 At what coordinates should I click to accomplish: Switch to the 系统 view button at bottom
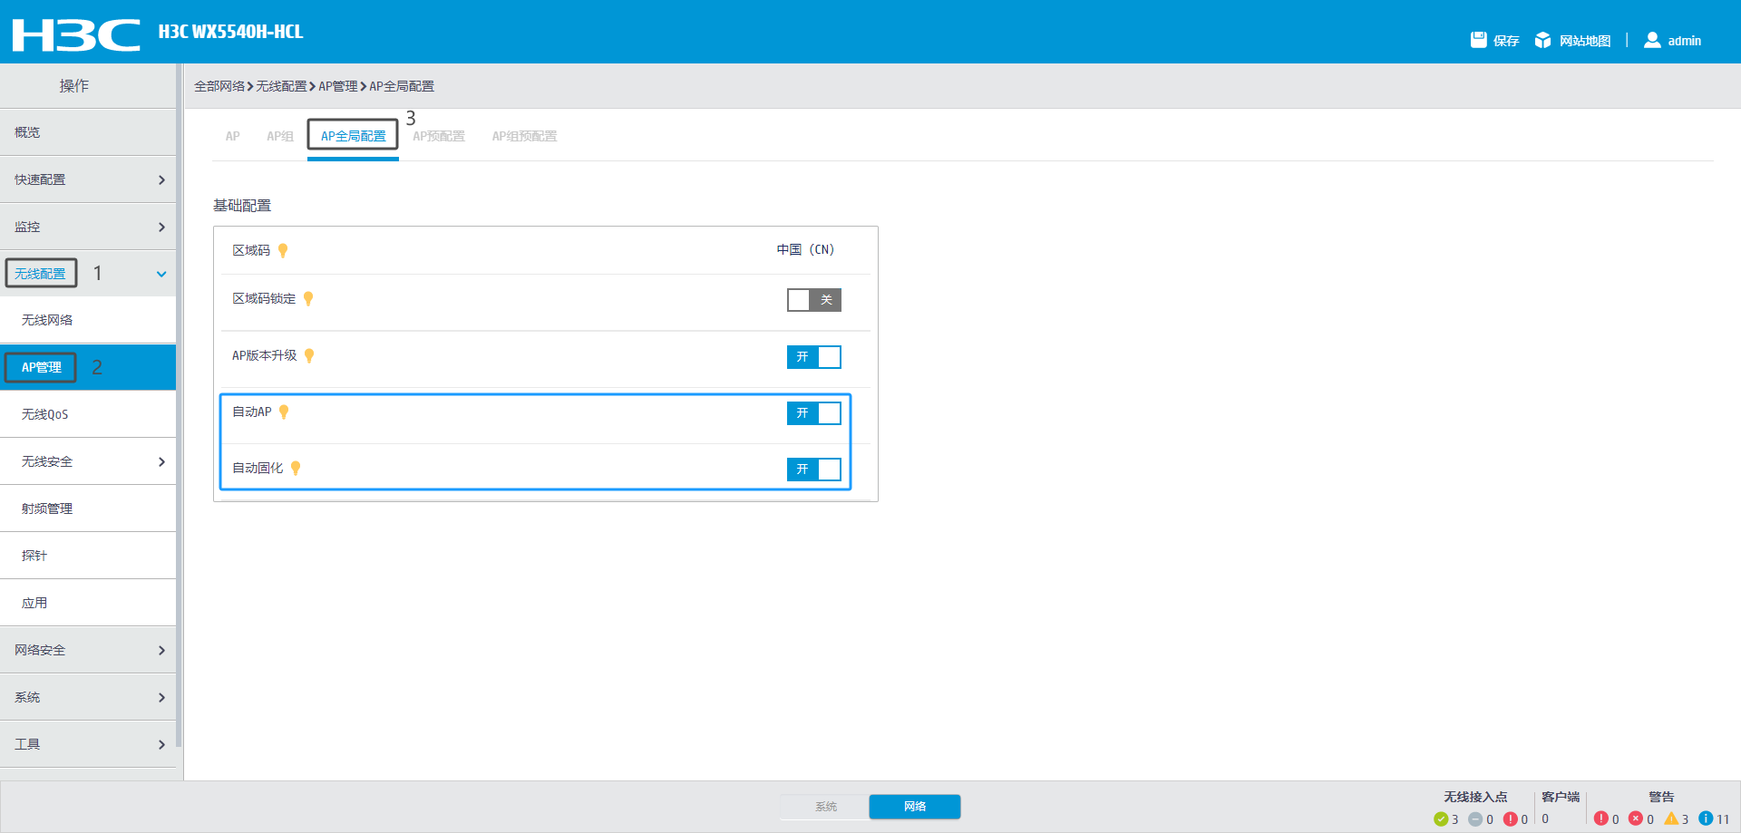[x=825, y=807]
